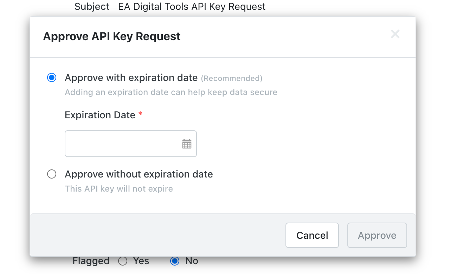Click the "Approve without expiration date" label text
450x274 pixels.
(x=139, y=174)
